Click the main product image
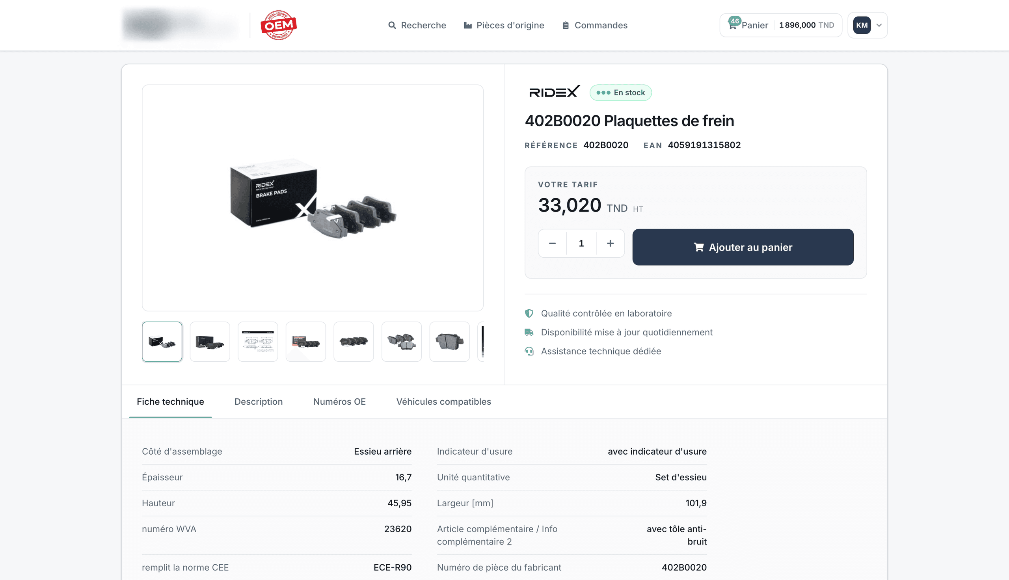The height and width of the screenshot is (580, 1009). pos(313,197)
